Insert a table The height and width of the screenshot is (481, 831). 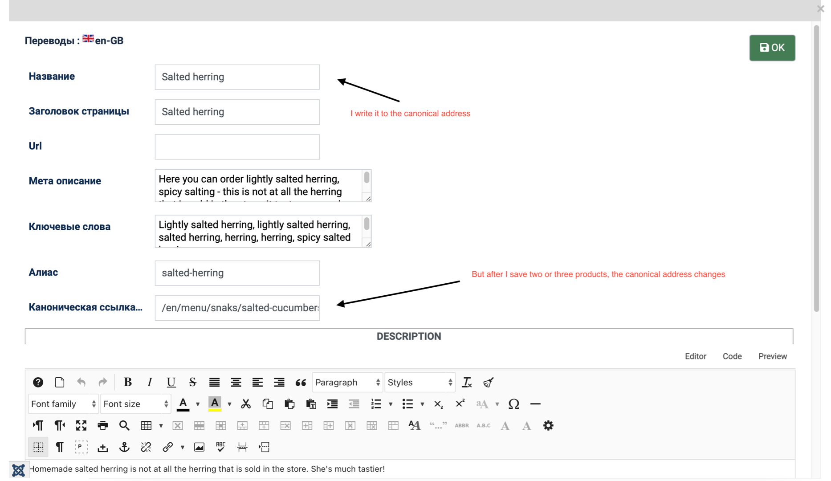point(146,425)
